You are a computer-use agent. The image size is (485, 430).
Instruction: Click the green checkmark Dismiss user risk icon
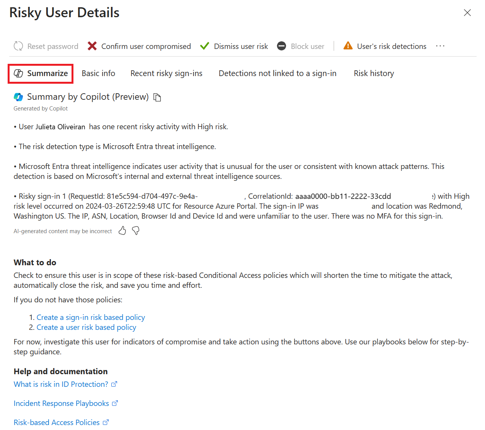pyautogui.click(x=204, y=46)
